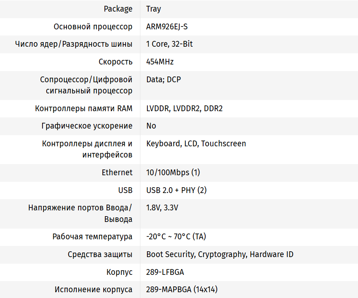
Task: Click the 'Графическое ускорение' label
Action: pyautogui.click(x=87, y=126)
